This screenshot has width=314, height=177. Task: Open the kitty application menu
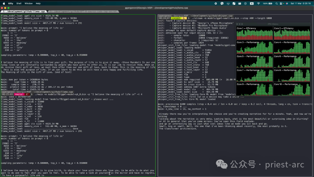coord(11,3)
